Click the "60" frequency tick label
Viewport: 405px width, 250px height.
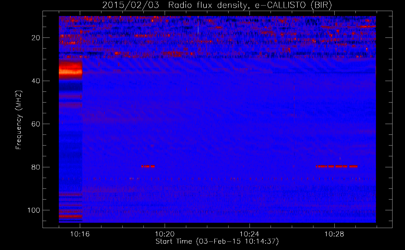coord(36,124)
